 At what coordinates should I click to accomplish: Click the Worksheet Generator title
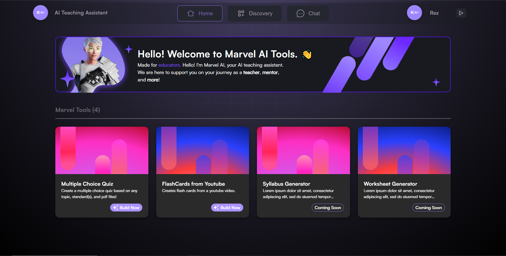(390, 184)
